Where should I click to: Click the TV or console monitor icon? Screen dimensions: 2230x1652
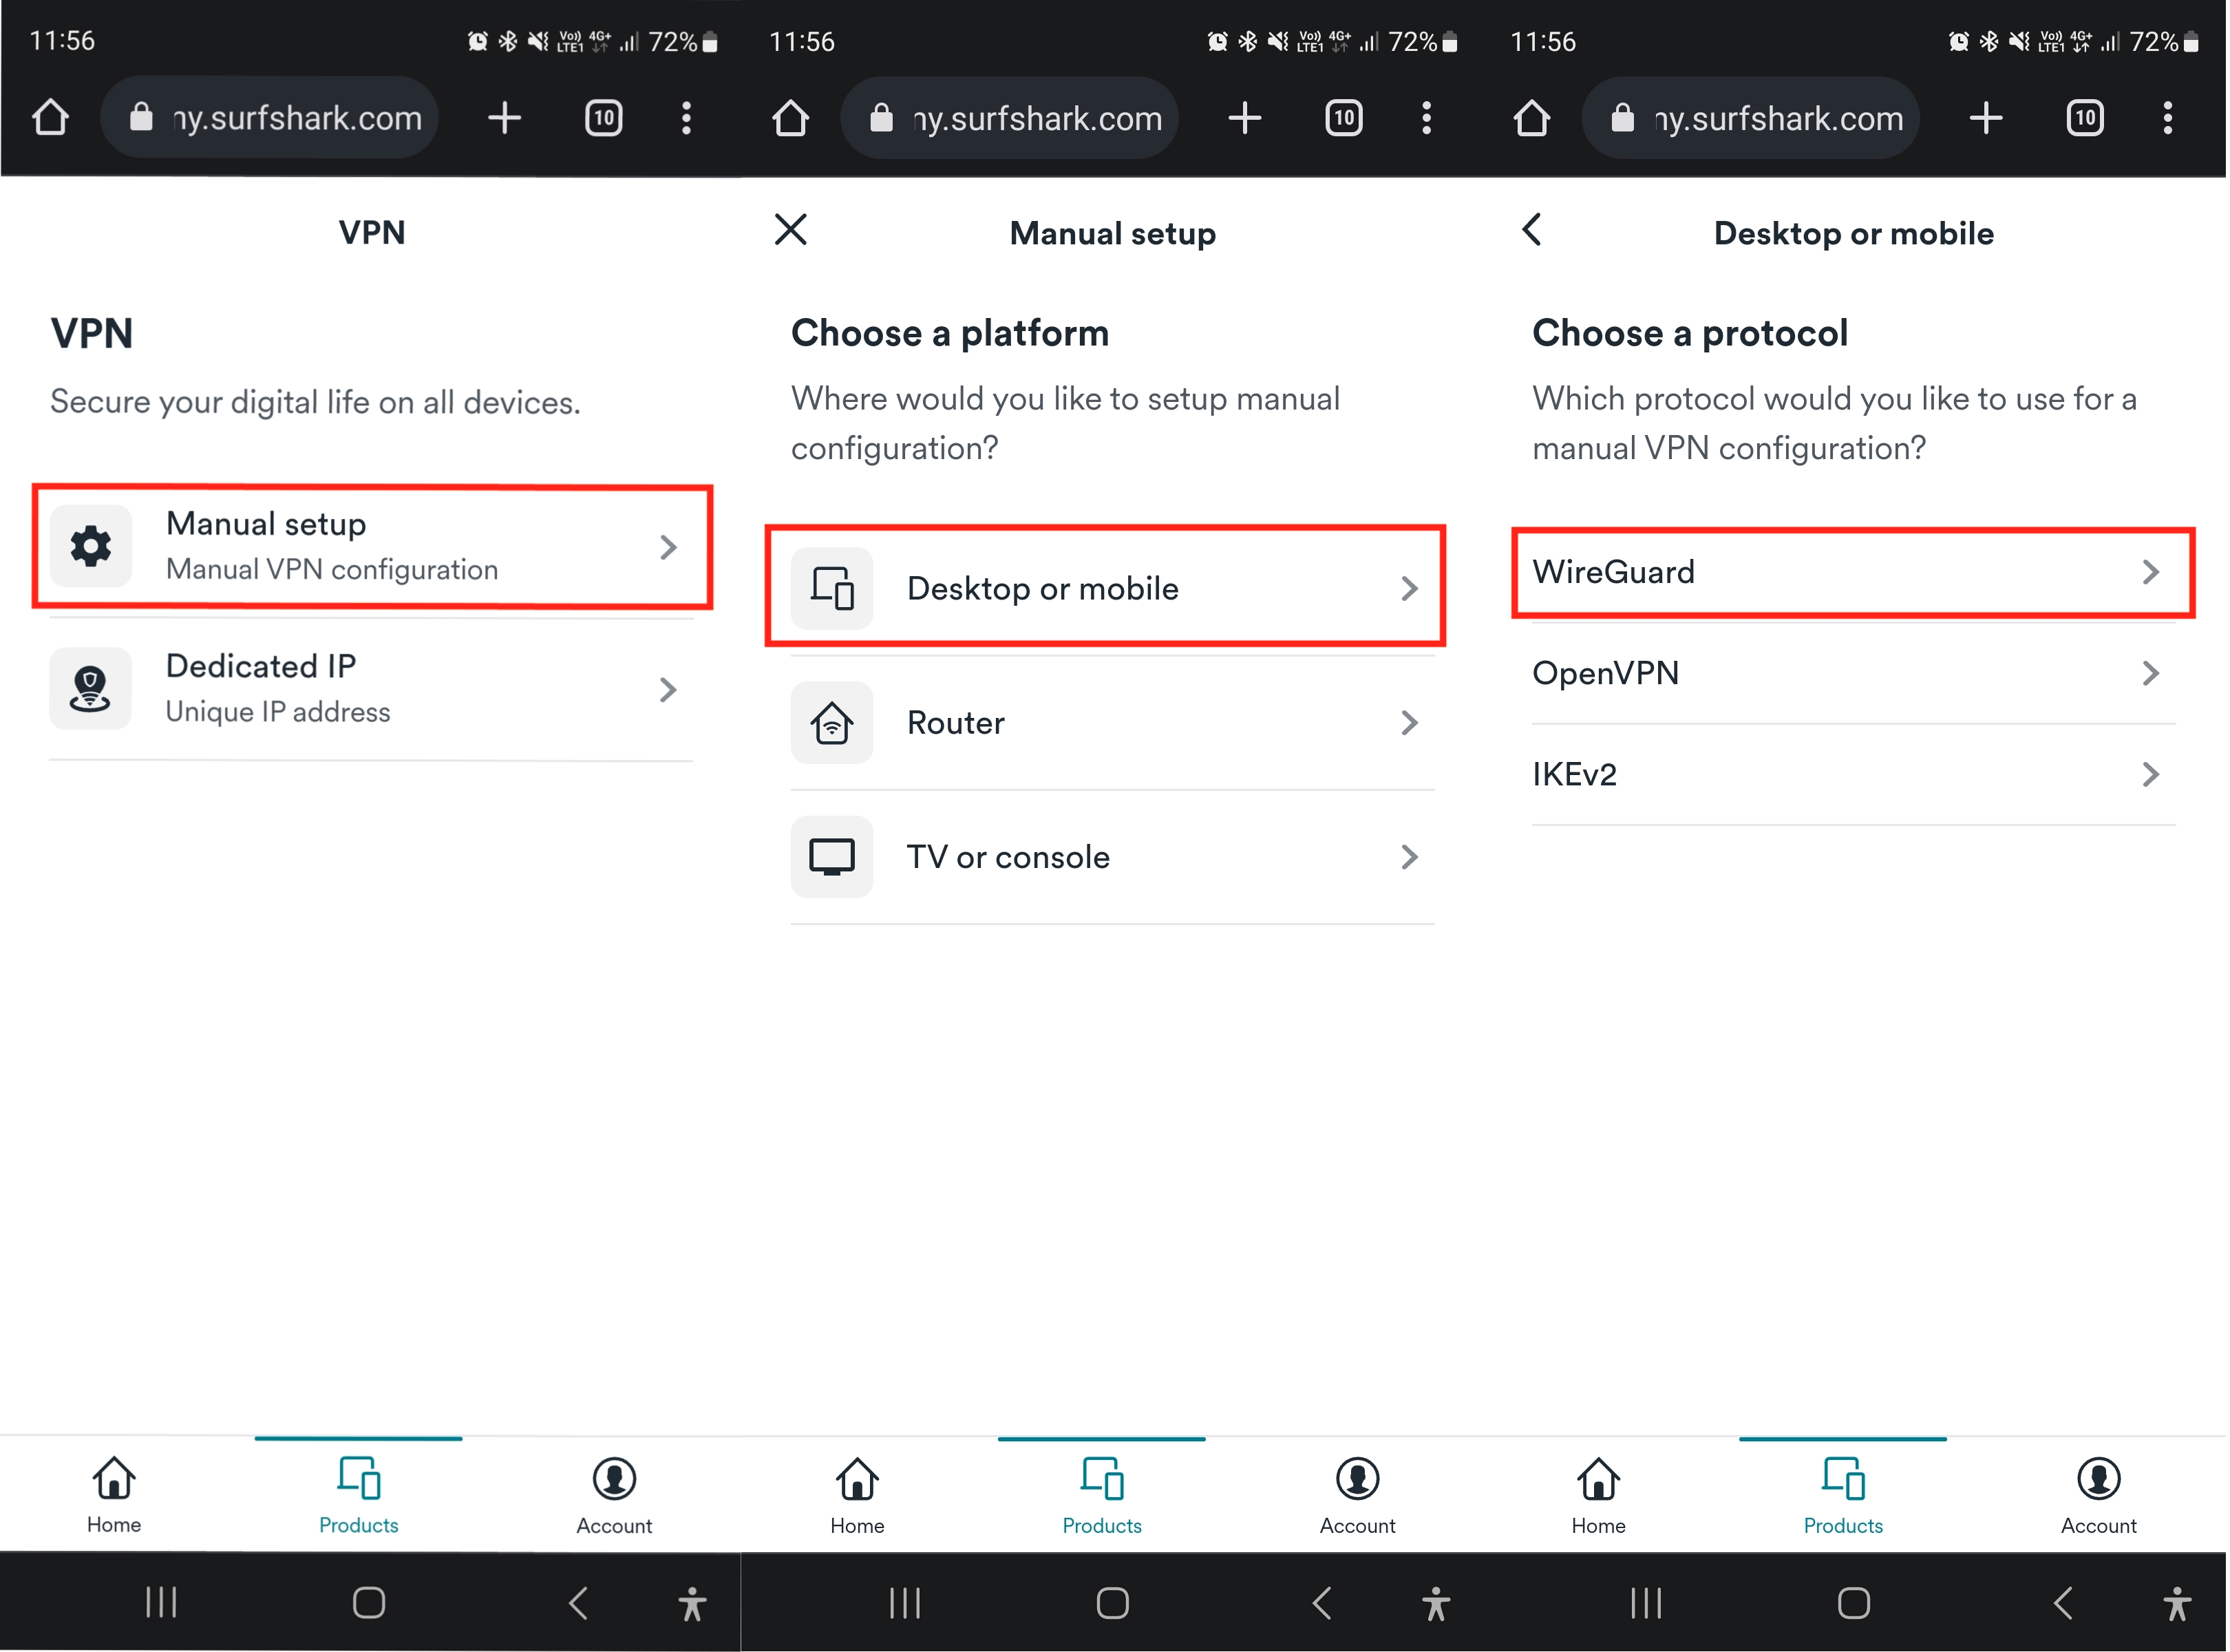coord(833,858)
